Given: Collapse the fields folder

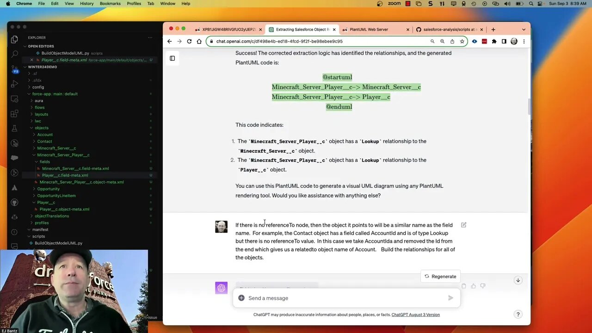Looking at the screenshot, I should point(44,161).
